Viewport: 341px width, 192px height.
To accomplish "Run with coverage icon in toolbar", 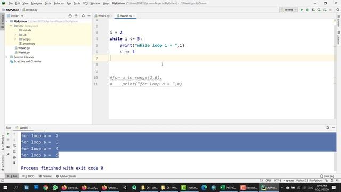I will pos(313,10).
